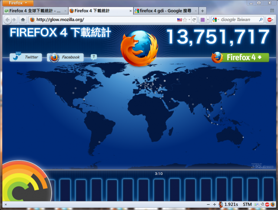Switch to the firefox 4 gdi Google tab

166,11
